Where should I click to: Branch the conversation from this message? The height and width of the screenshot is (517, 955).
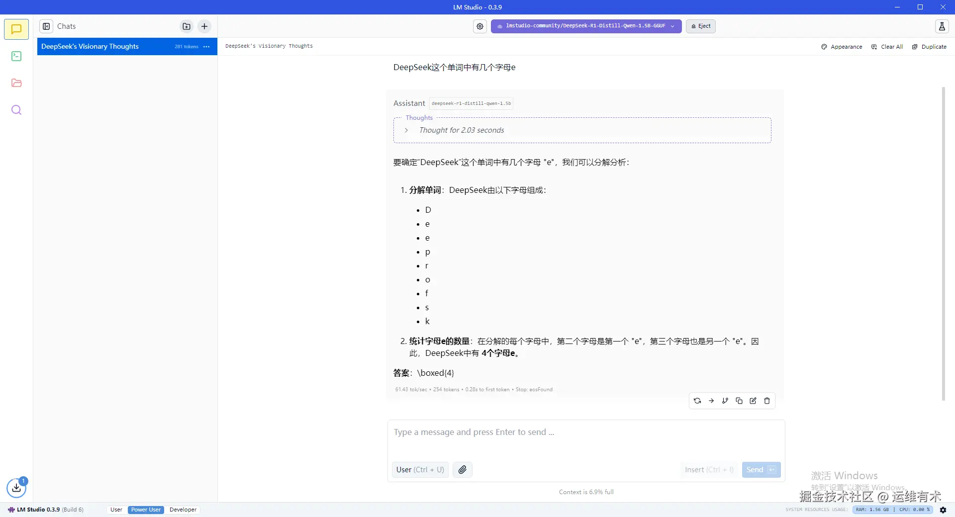725,401
